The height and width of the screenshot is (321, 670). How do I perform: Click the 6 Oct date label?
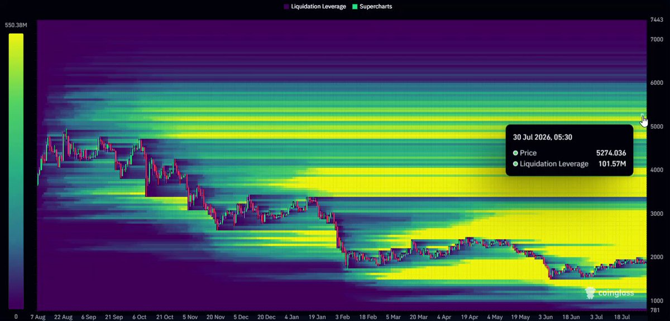tap(139, 317)
